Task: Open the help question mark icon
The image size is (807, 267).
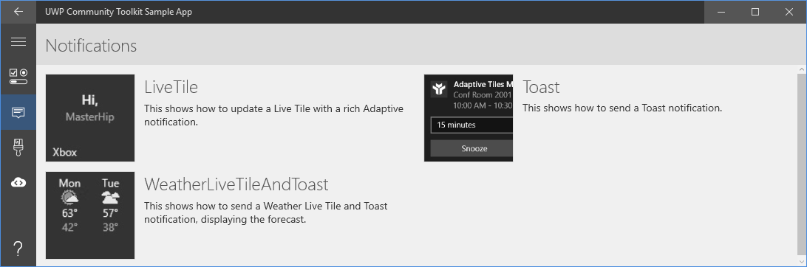Action: 18,249
